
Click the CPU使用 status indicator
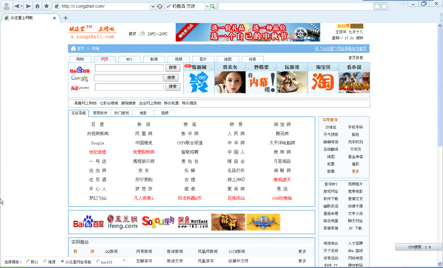(x=419, y=247)
